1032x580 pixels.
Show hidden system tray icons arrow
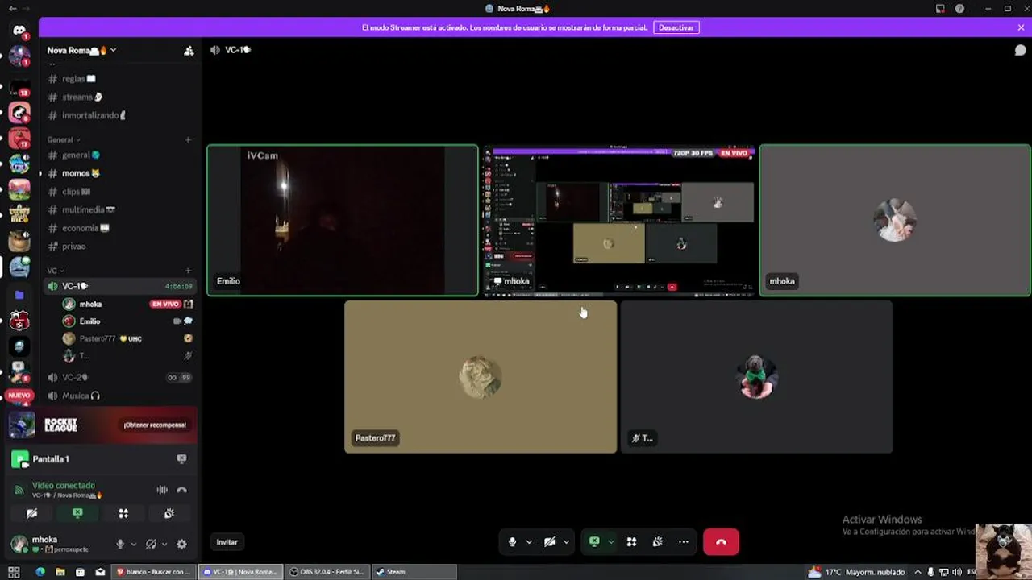point(918,572)
